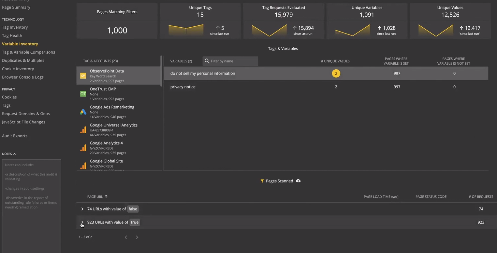This screenshot has width=497, height=253.
Task: Open Tag Health report
Action: [12, 35]
